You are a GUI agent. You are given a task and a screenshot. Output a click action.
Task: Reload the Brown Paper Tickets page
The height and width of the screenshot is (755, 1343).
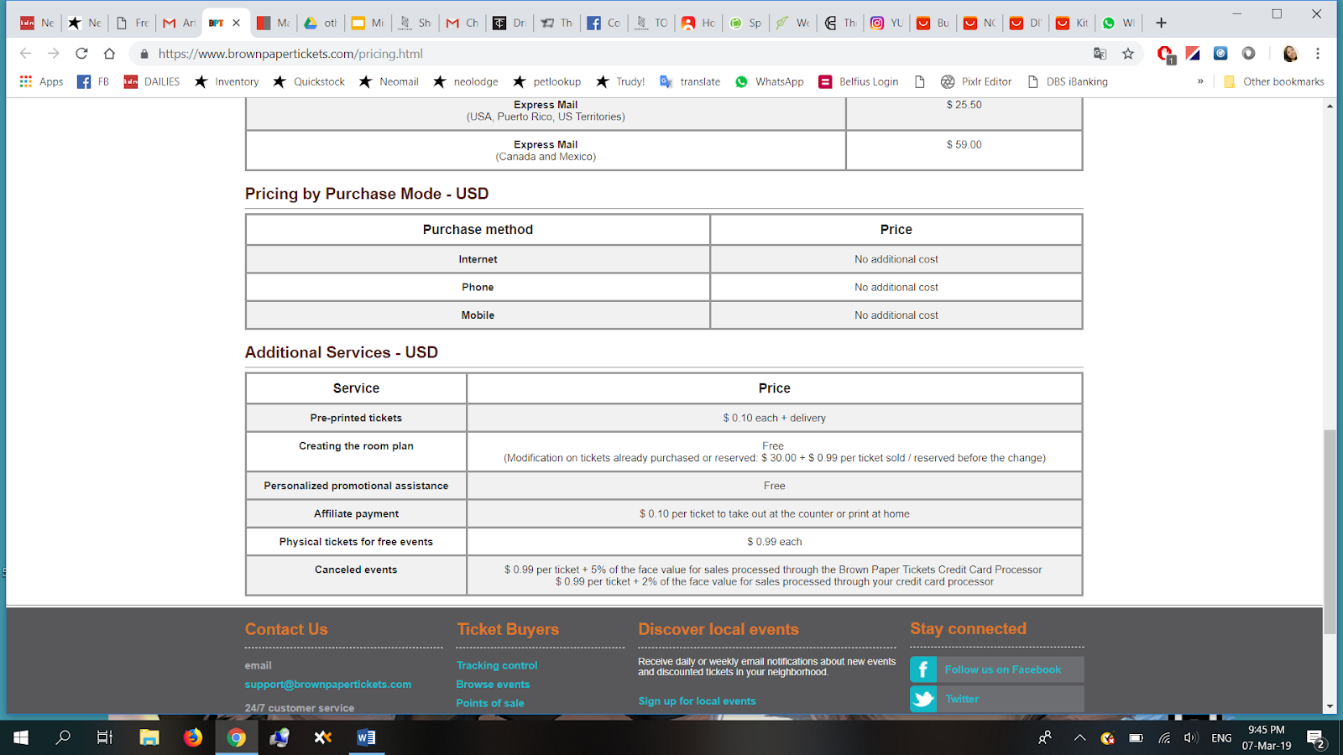click(x=81, y=54)
